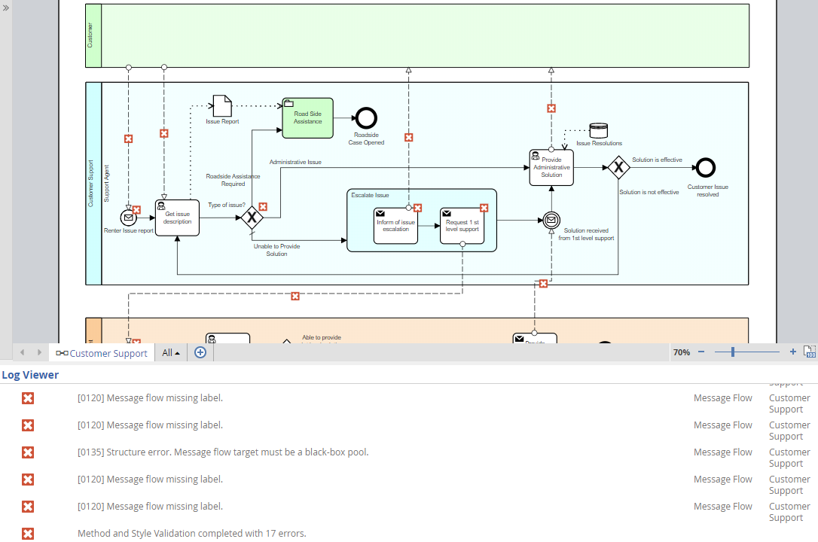
Task: Click the Issue Report document icon
Action: pyautogui.click(x=222, y=106)
